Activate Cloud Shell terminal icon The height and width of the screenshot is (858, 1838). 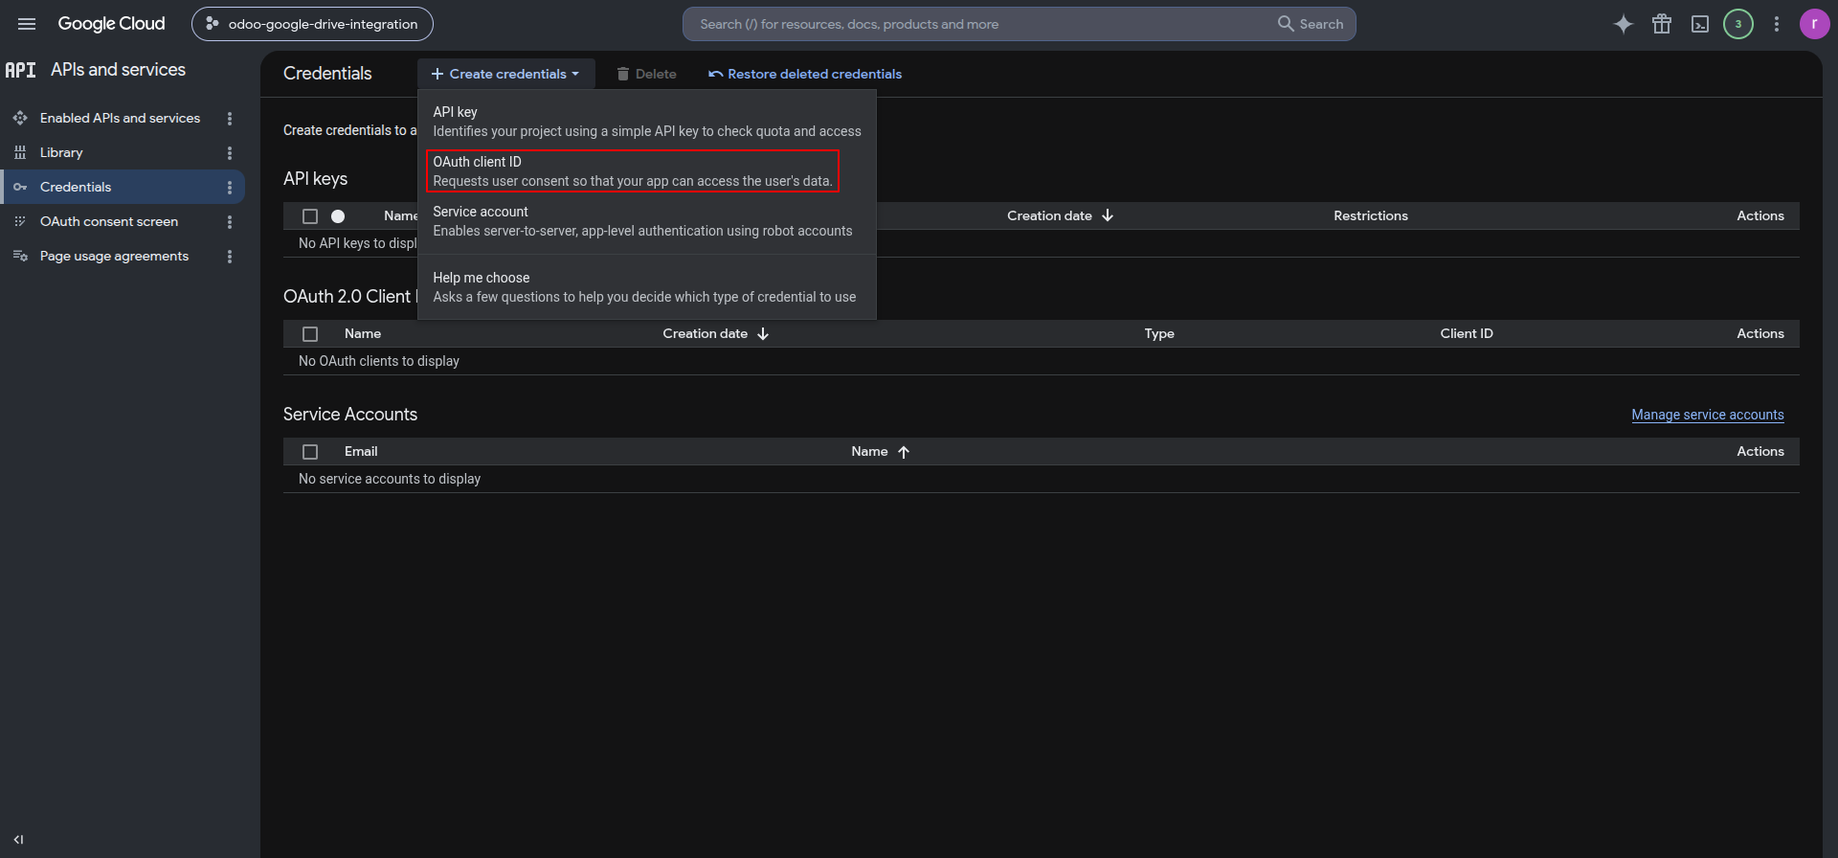pos(1700,24)
